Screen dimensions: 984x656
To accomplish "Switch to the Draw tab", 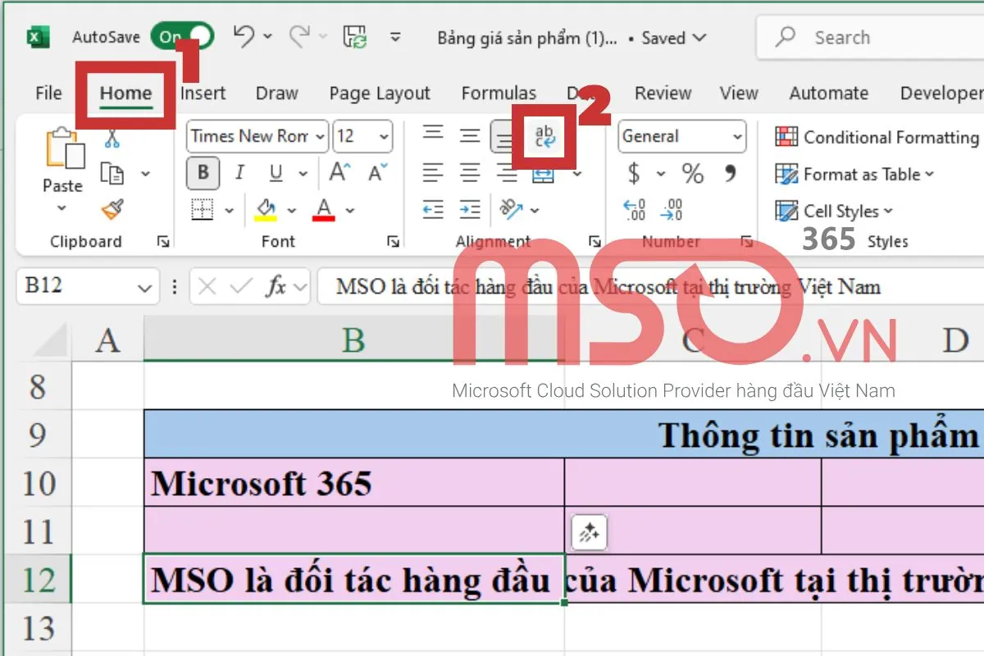I will tap(276, 93).
